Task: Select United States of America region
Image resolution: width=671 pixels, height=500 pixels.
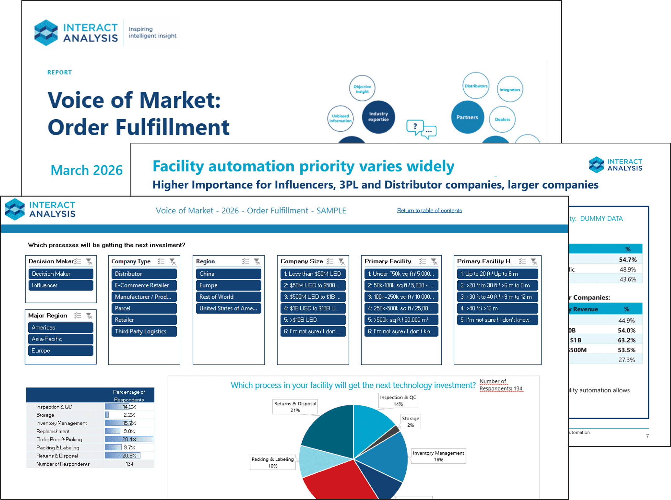Action: pyautogui.click(x=228, y=308)
